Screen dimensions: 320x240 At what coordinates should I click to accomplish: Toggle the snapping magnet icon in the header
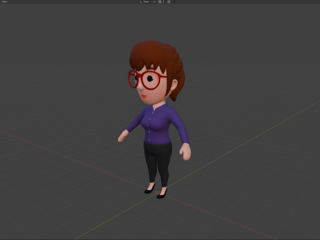tap(160, 1)
